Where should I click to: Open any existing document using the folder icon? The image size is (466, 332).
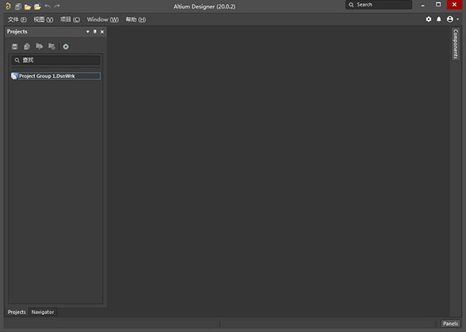(27, 6)
